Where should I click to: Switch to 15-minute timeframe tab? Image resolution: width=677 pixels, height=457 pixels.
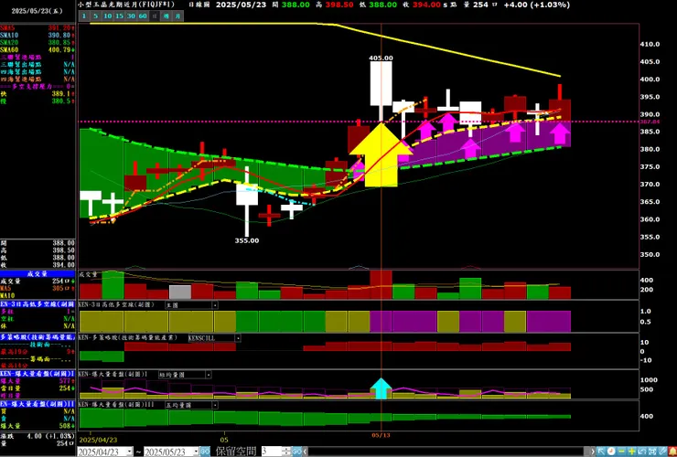119,16
